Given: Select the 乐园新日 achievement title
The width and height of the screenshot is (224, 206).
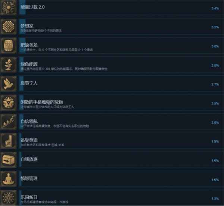Looking at the screenshot, I should (29, 197).
